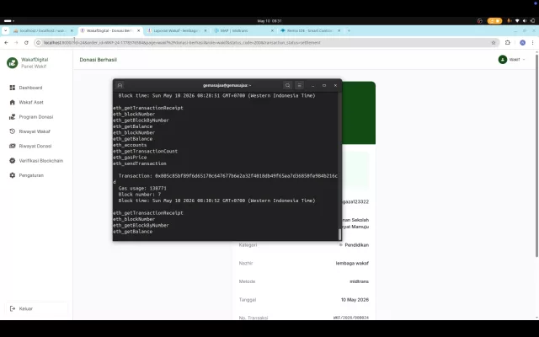Click the orange indicator in top bar
The width and height of the screenshot is (539, 337).
coord(494,21)
